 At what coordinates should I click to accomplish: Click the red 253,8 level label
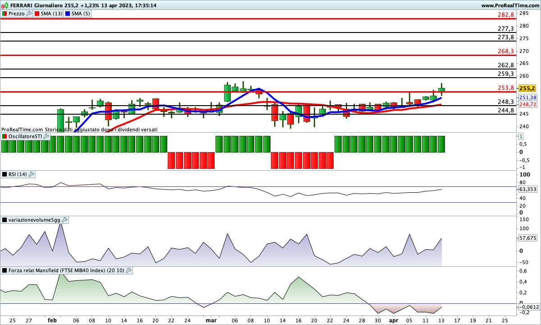click(506, 88)
